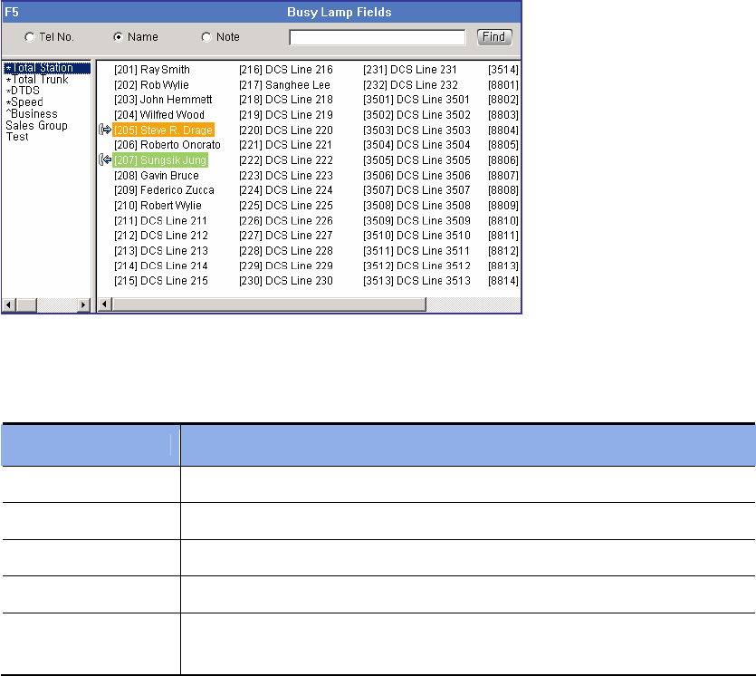The height and width of the screenshot is (676, 756).
Task: Click left arrow of station list scrollbar
Action: coord(103,305)
